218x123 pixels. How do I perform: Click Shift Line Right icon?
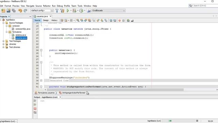(x=115, y=20)
